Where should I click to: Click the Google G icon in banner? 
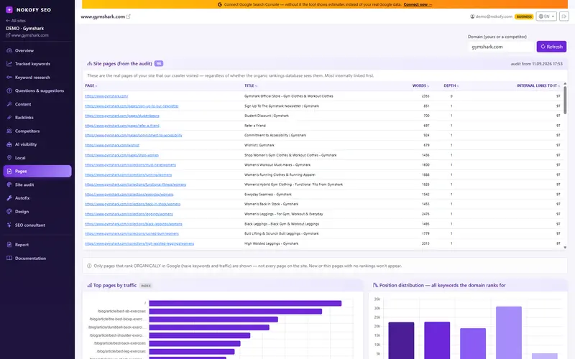point(220,4)
